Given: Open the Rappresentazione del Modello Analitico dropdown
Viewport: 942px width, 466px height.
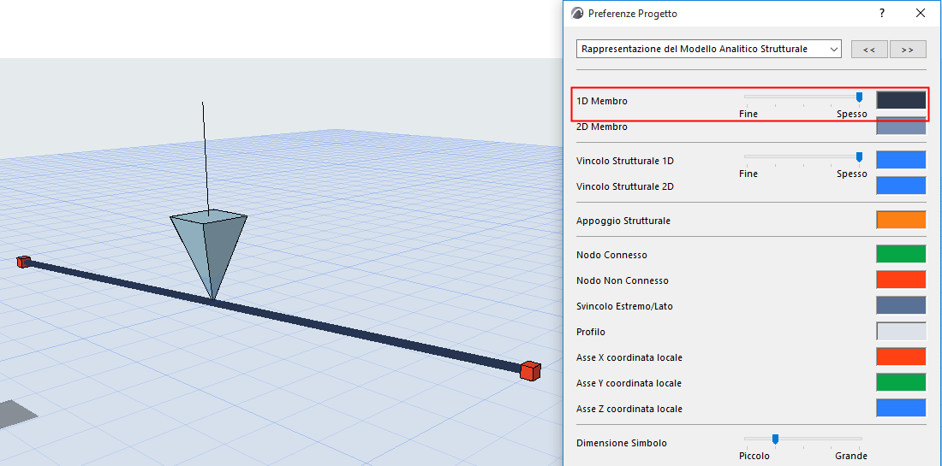Looking at the screenshot, I should 708,50.
